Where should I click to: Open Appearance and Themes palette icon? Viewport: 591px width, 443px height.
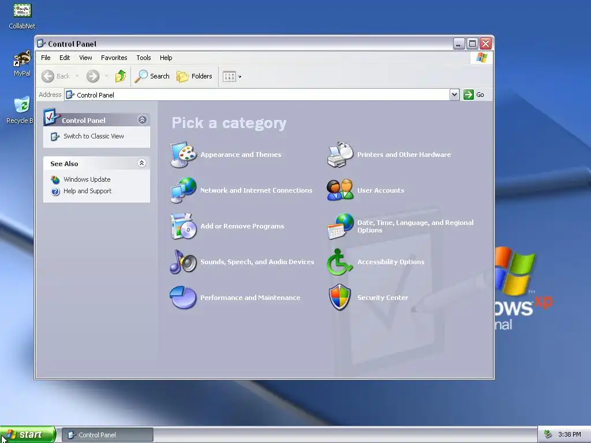[x=183, y=155]
